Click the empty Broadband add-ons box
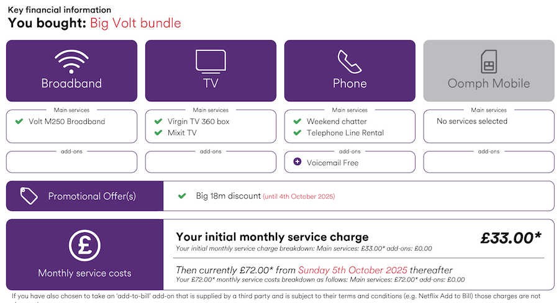Image resolution: width=559 pixels, height=303 pixels. click(x=71, y=162)
